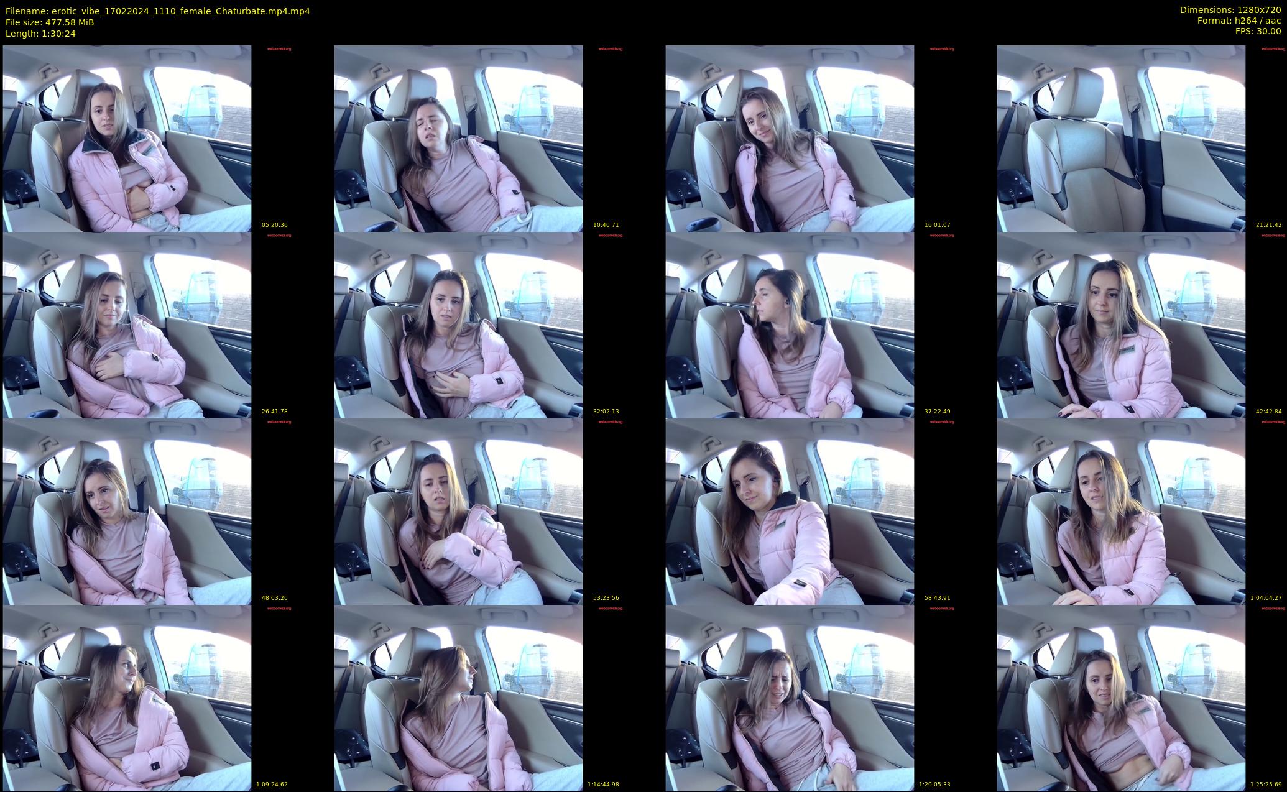The width and height of the screenshot is (1287, 792).
Task: Click the 37:22.49 timestamp label
Action: pos(938,412)
